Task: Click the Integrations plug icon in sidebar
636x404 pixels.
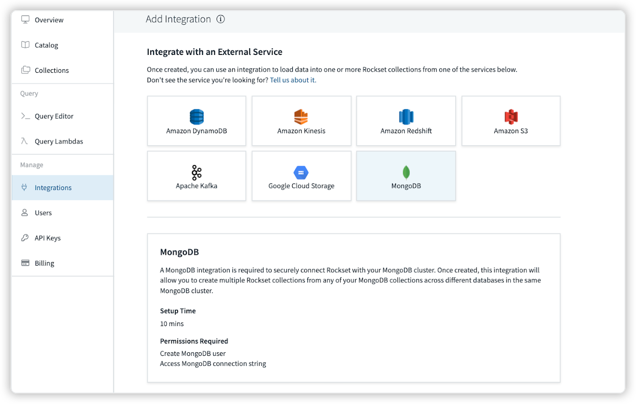Action: click(25, 187)
